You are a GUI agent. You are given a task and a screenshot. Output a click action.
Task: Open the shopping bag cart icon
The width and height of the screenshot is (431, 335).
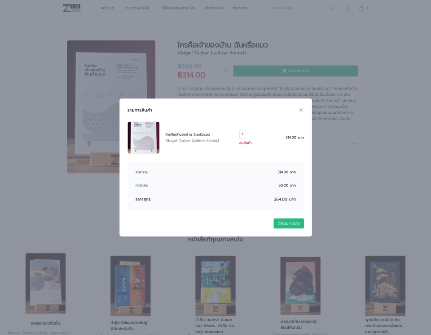click(x=361, y=8)
